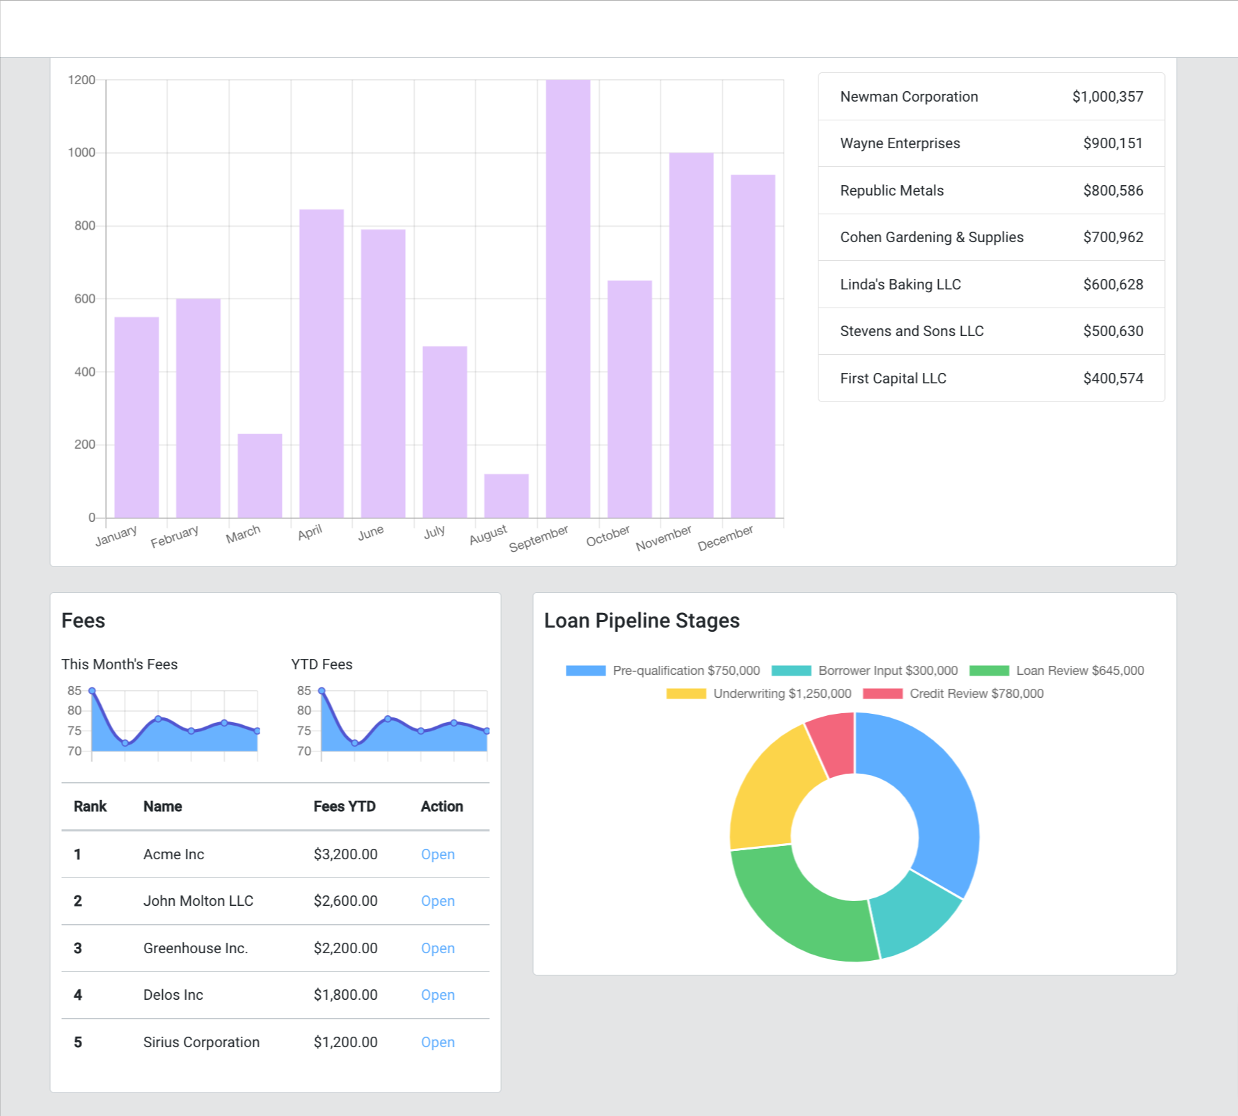Click the Fees YTD column header

pos(344,806)
